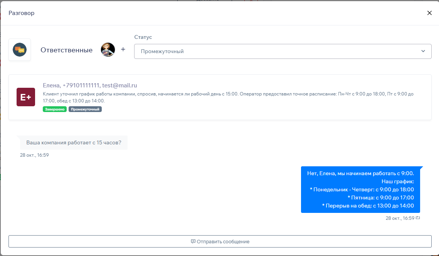Click the E+ contact avatar
439x256 pixels.
(26, 97)
